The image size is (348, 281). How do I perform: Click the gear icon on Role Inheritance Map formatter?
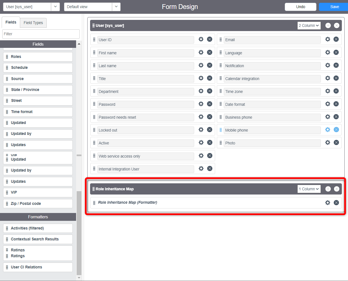click(328, 202)
